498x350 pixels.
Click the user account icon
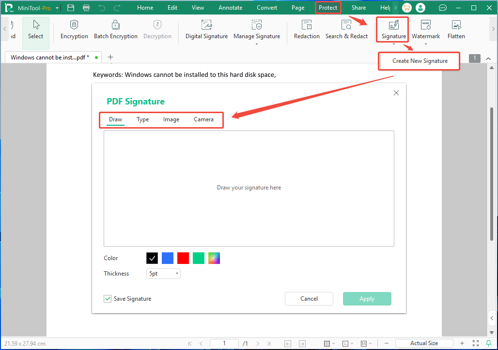pyautogui.click(x=420, y=7)
